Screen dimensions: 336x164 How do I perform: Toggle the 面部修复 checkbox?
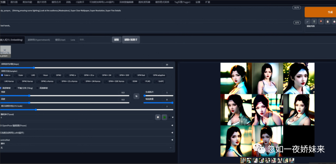click(x=1, y=88)
